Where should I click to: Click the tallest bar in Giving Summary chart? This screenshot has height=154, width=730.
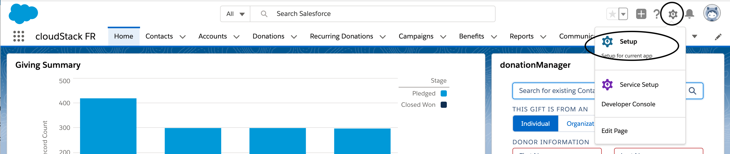pyautogui.click(x=108, y=126)
